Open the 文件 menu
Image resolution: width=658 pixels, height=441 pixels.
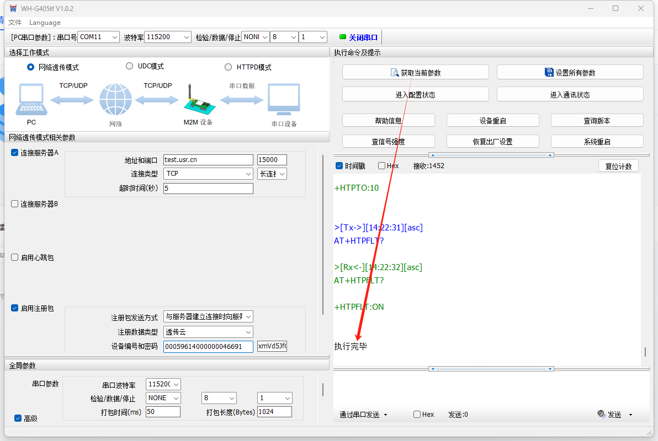click(15, 23)
